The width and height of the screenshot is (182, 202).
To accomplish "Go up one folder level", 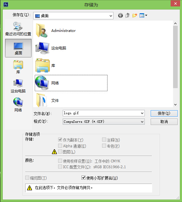I will point(128,15).
